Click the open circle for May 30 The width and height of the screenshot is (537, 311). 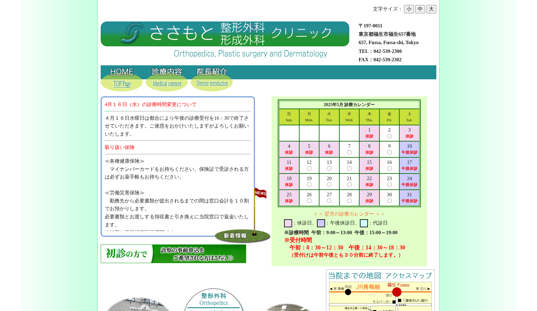tap(389, 201)
